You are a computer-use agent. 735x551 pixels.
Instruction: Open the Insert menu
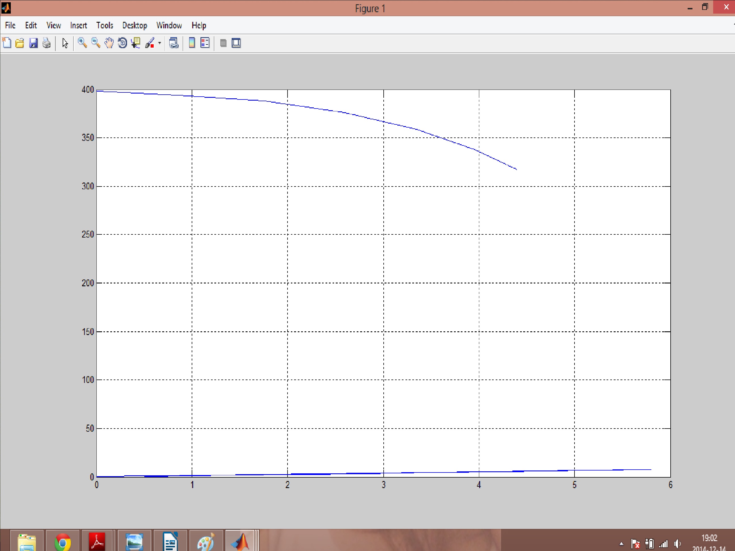(x=79, y=26)
